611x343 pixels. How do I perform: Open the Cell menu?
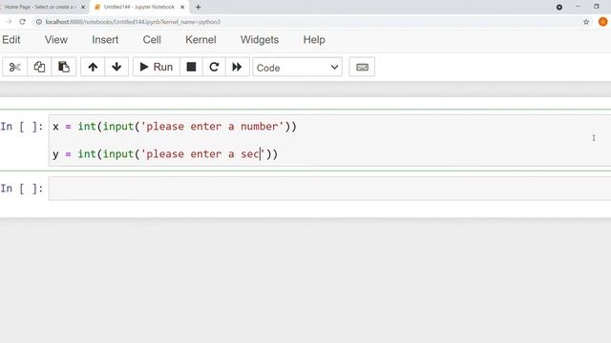click(152, 40)
